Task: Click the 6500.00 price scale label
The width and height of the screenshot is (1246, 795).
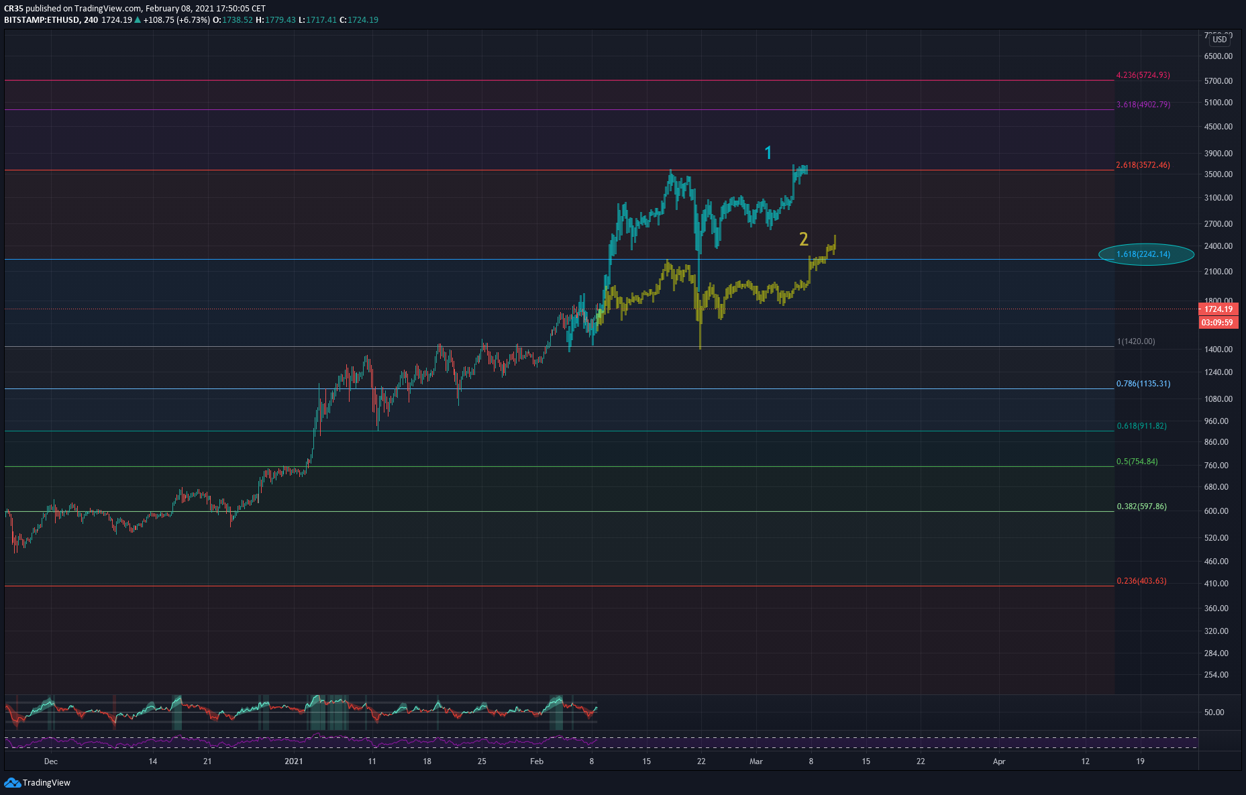Action: (x=1218, y=56)
